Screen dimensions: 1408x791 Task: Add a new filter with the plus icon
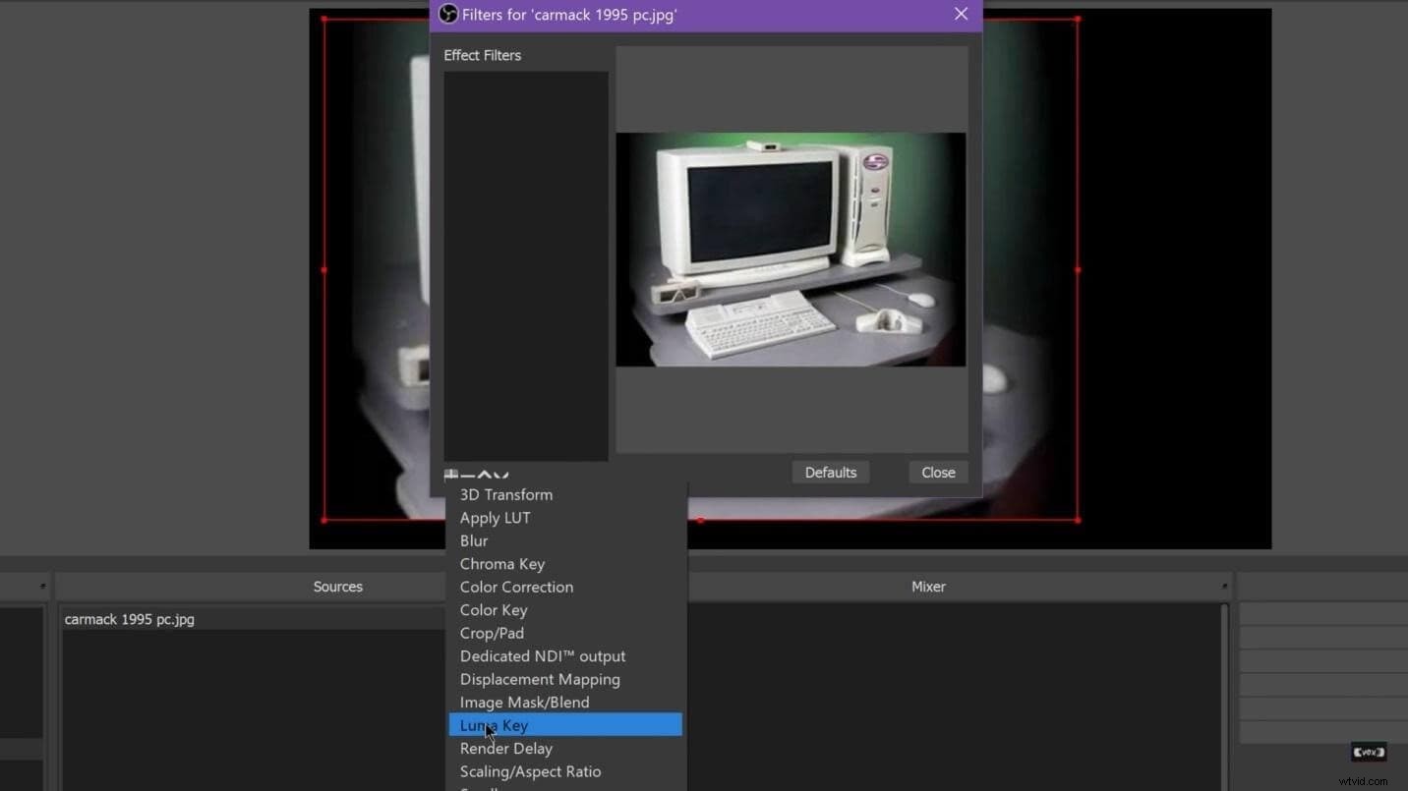point(450,474)
